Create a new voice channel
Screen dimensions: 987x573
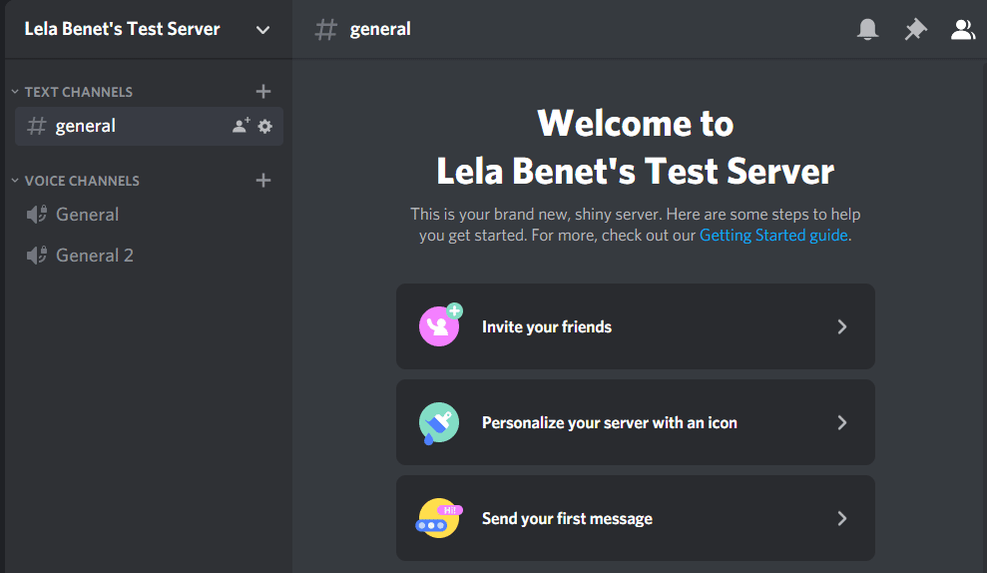click(263, 181)
